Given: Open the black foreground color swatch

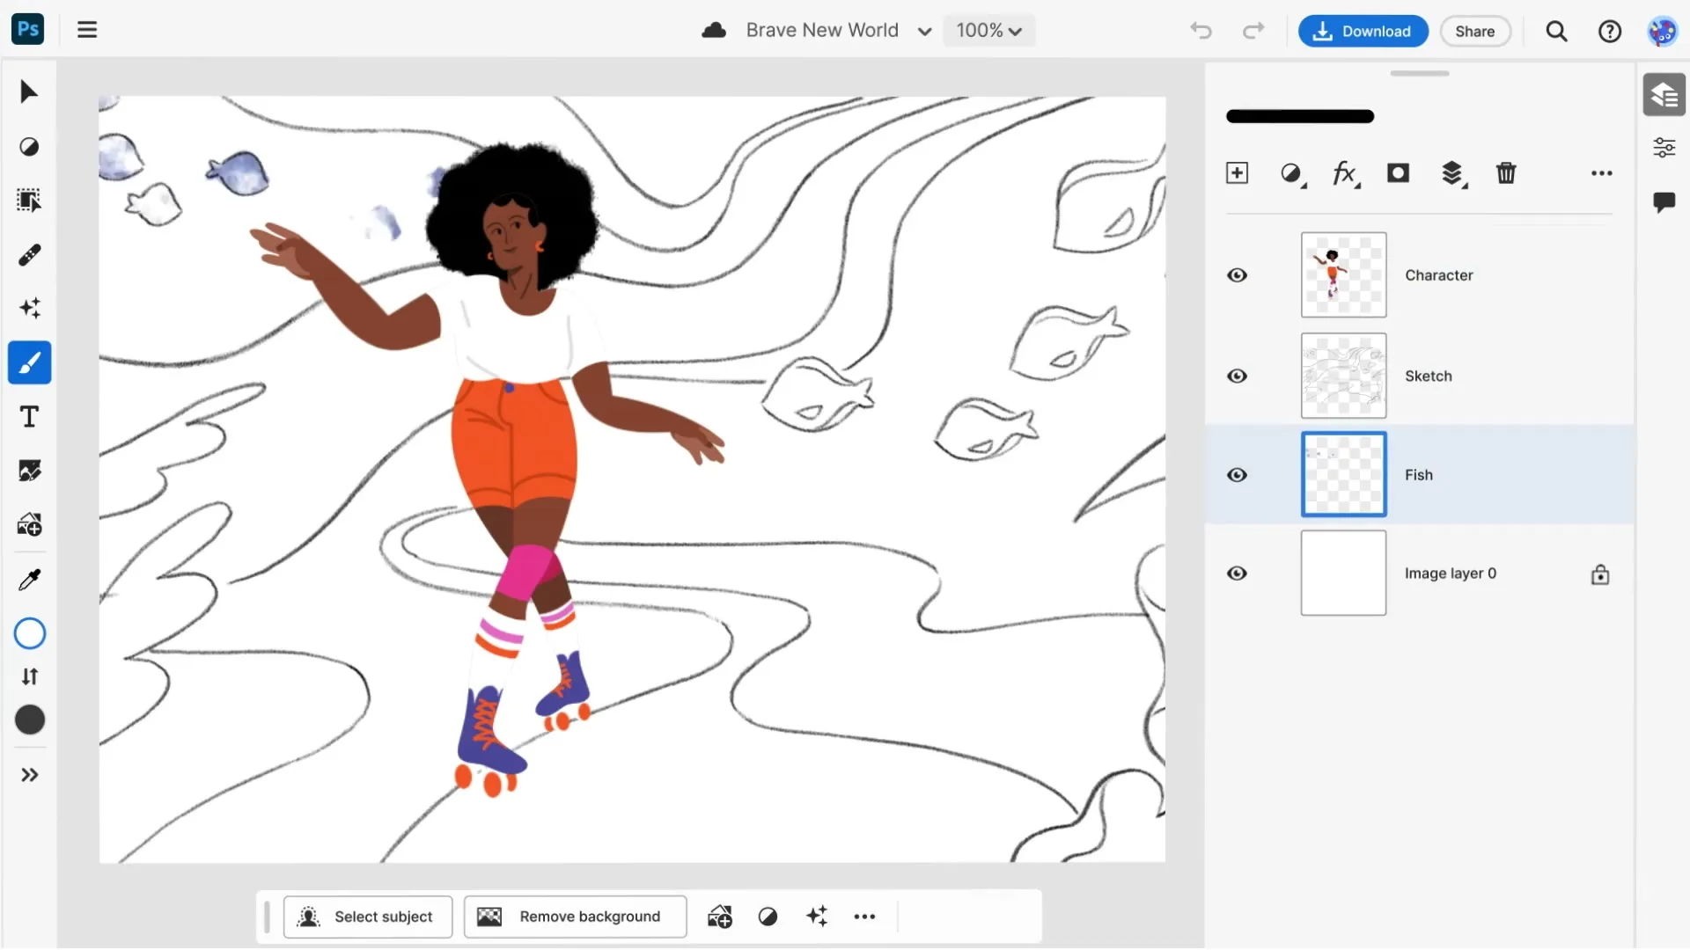Looking at the screenshot, I should [30, 720].
